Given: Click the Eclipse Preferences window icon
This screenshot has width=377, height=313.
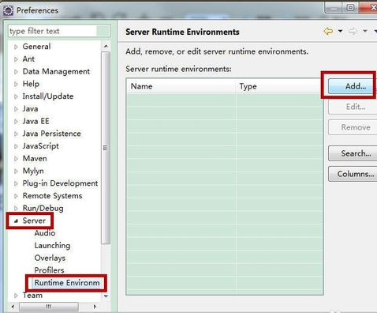Looking at the screenshot, I should (x=8, y=10).
